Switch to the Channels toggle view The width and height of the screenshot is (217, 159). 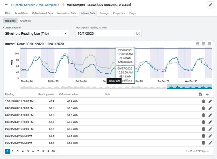tap(25, 21)
